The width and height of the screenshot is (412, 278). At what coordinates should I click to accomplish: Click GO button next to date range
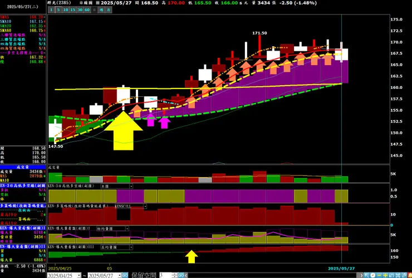(x=125, y=275)
